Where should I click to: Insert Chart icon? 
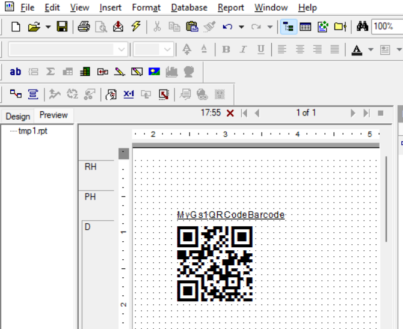[x=171, y=72]
